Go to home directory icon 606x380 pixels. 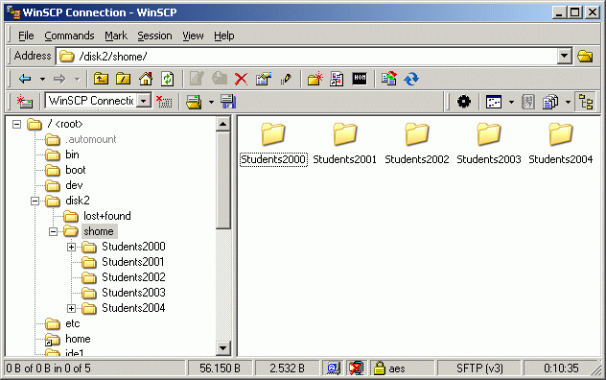click(146, 79)
